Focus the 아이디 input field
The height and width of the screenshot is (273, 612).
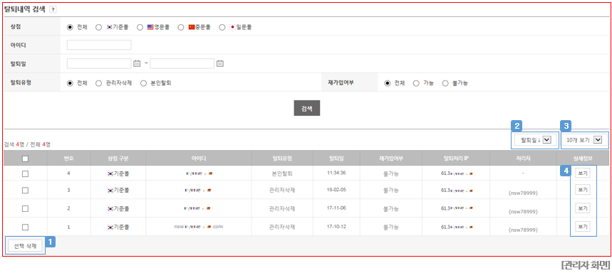tap(99, 45)
